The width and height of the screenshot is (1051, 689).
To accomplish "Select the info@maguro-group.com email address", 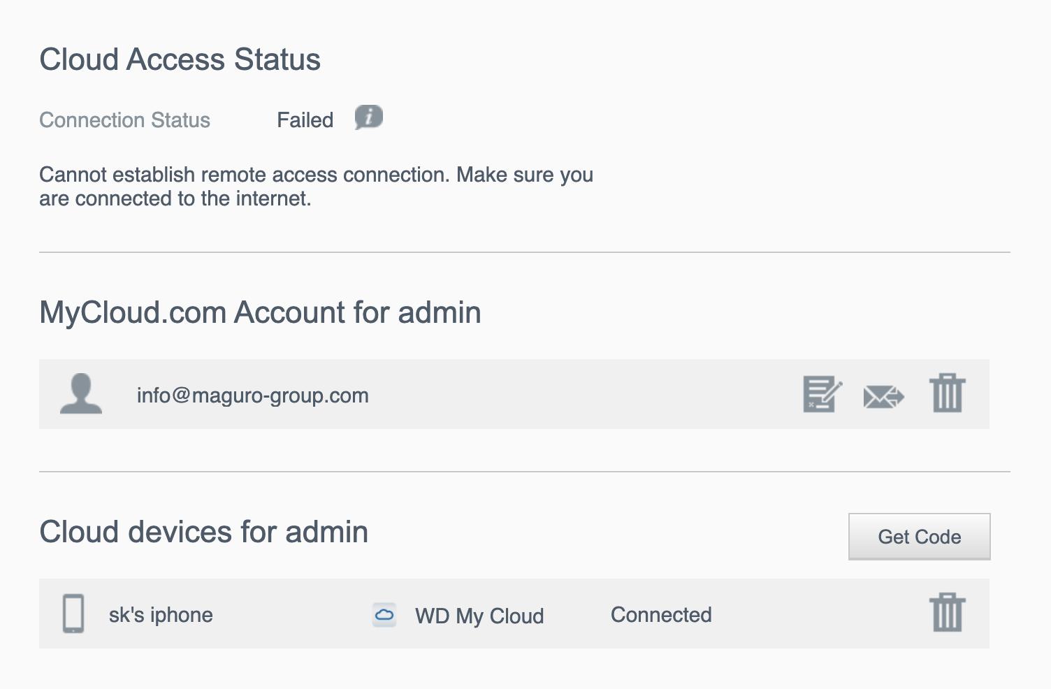I will (x=252, y=396).
